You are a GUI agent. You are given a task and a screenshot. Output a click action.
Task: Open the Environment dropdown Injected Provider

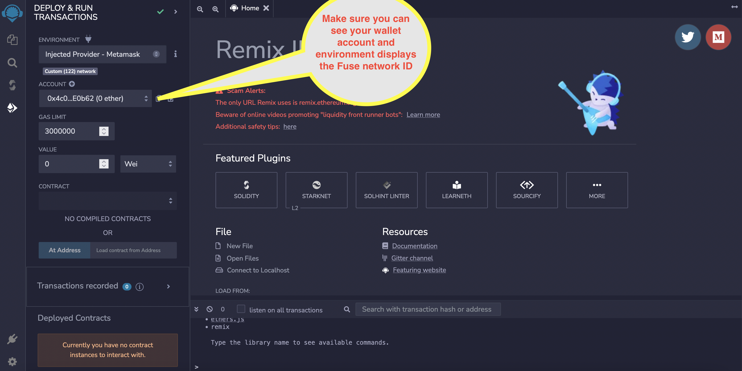(x=103, y=54)
